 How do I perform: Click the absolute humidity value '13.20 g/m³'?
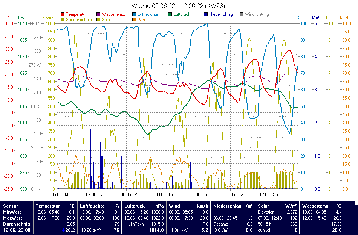[x=91, y=230]
